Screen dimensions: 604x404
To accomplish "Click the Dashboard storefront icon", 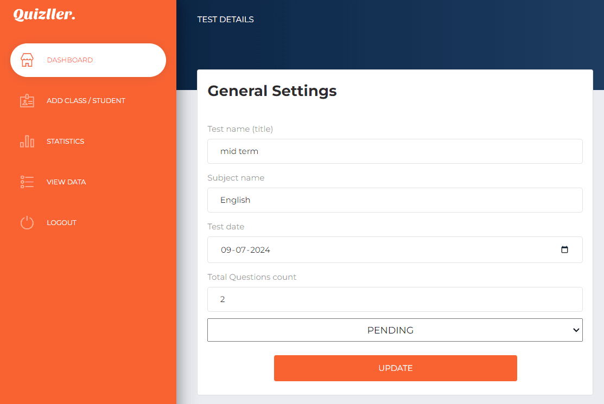I will click(x=27, y=60).
